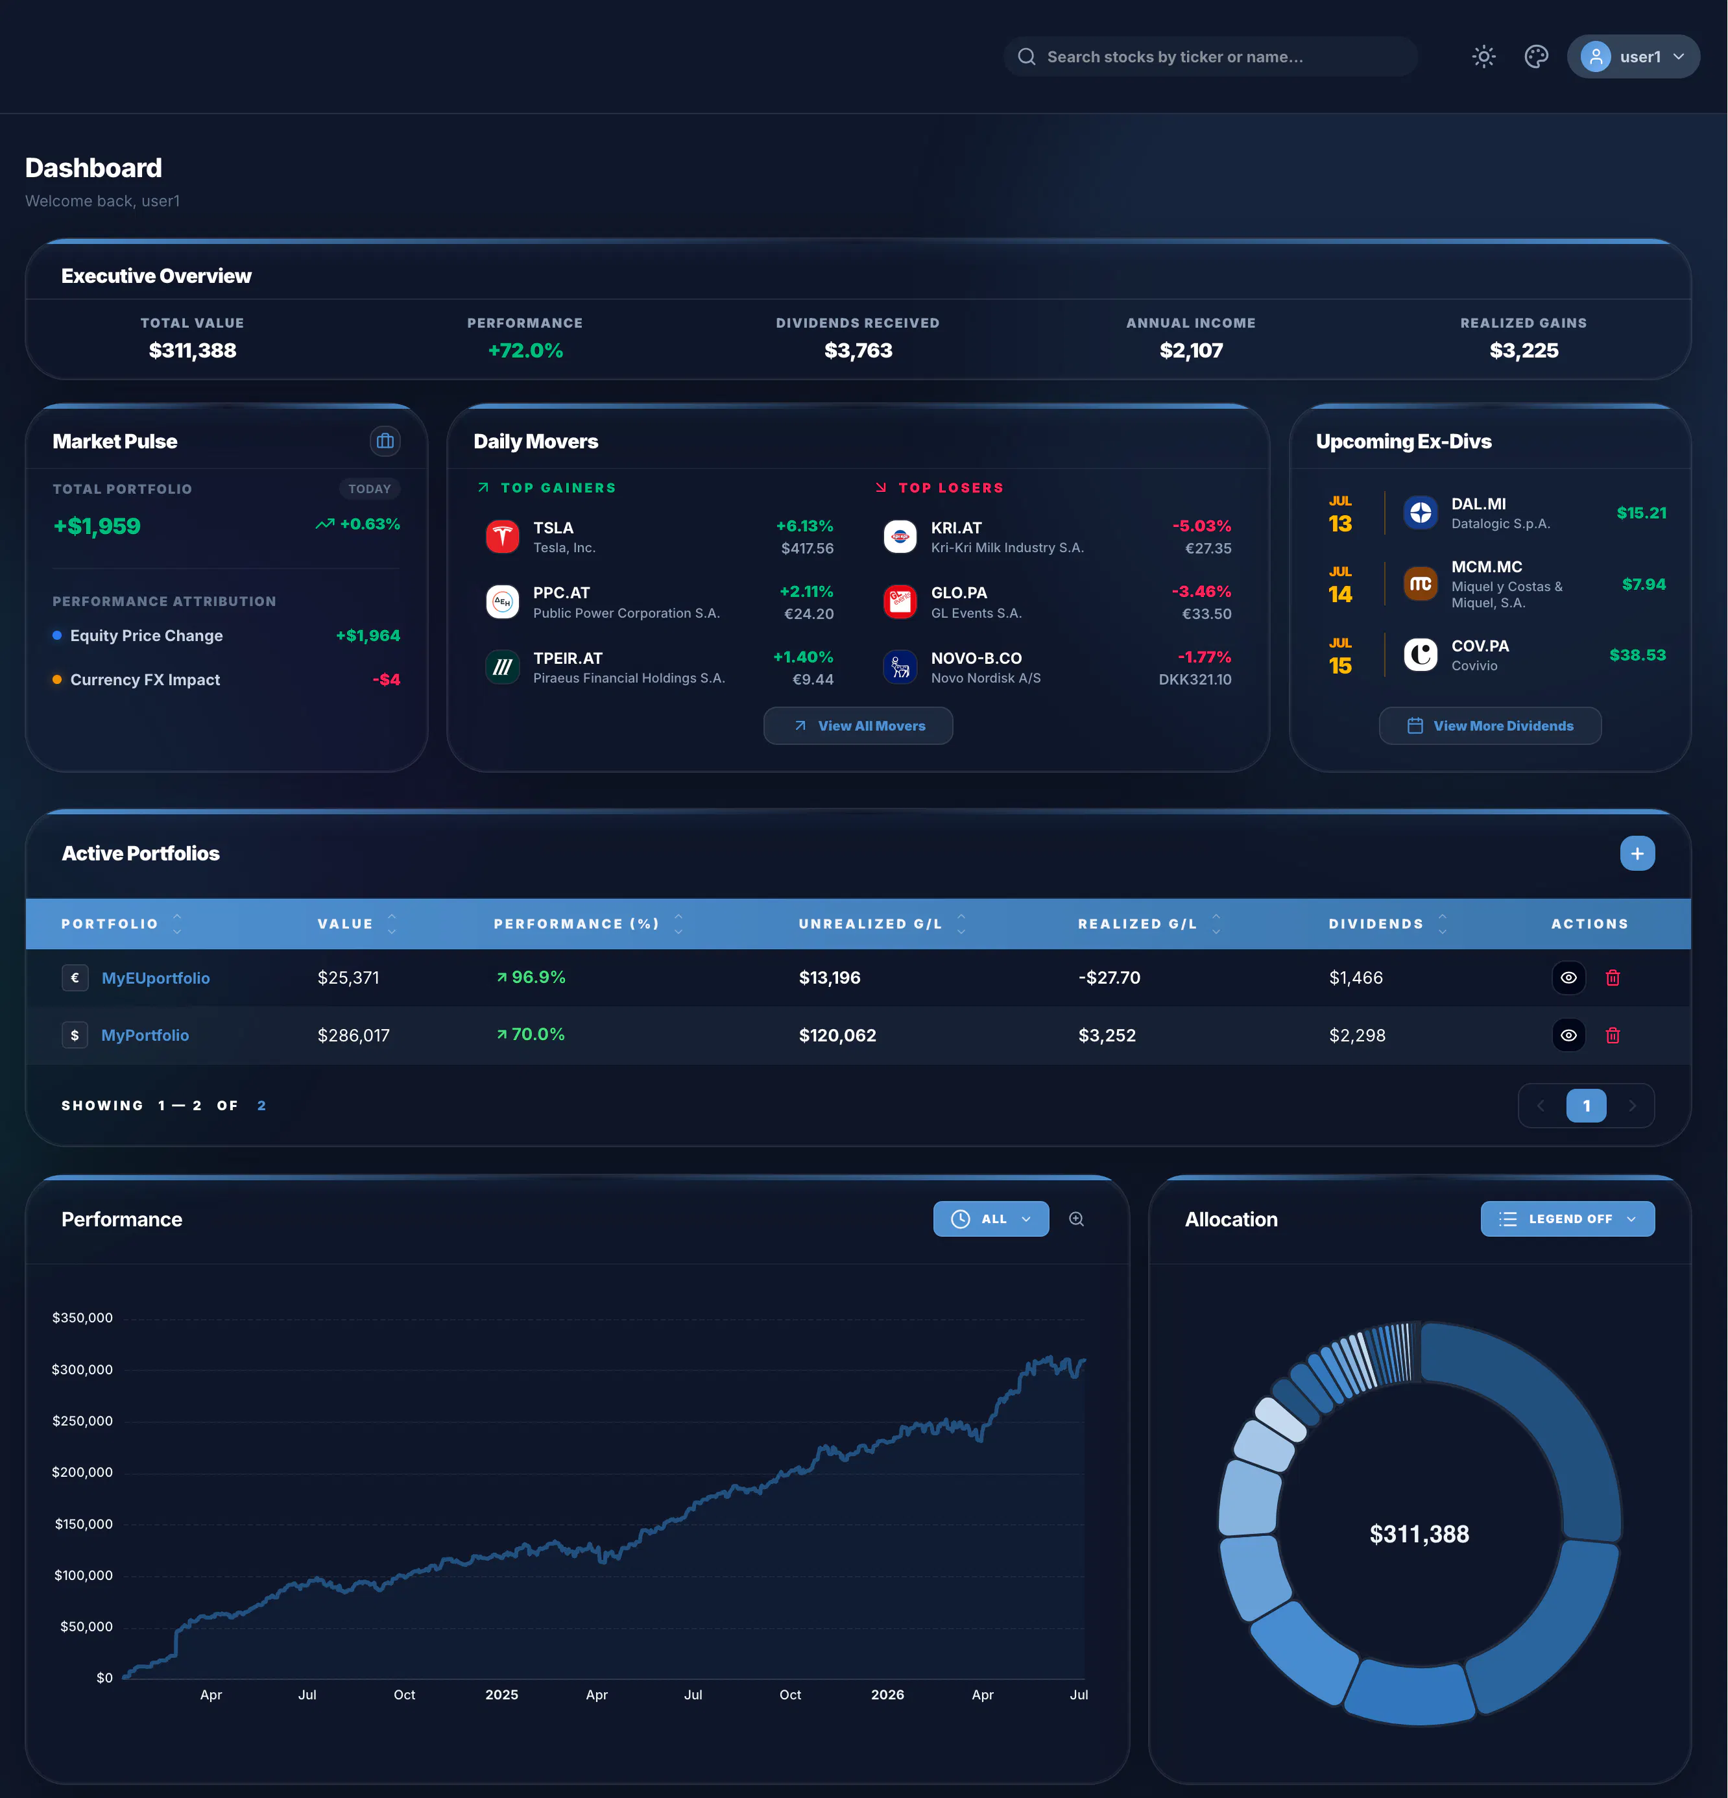
Task: Open the ALL time range dropdown
Action: (990, 1219)
